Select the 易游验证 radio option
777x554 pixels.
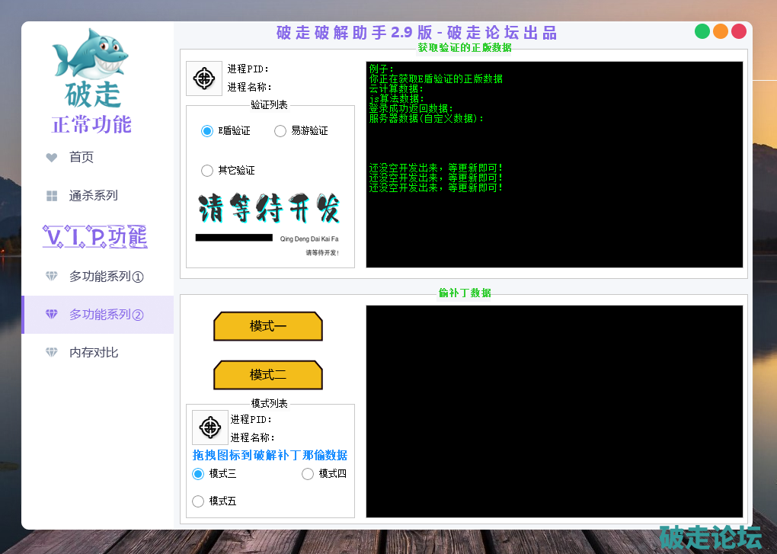point(280,131)
